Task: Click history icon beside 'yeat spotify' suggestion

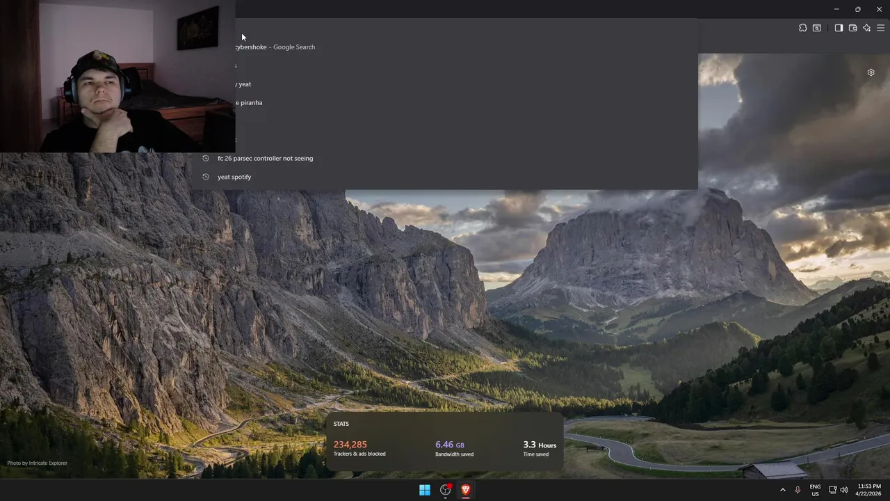Action: point(206,177)
